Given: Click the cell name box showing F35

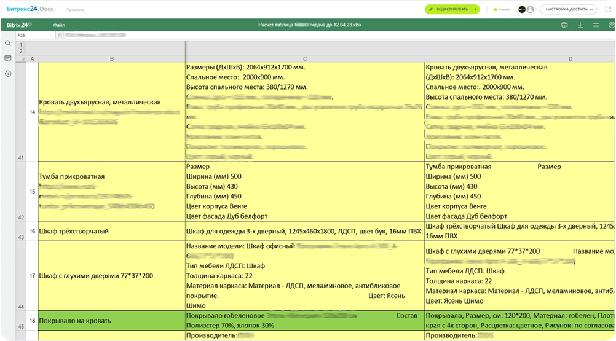Looking at the screenshot, I should [36, 35].
